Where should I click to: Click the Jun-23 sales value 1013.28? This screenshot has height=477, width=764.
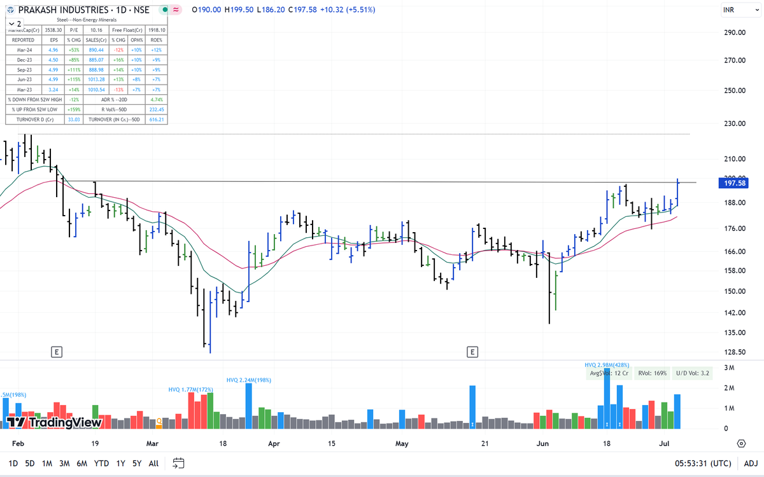pyautogui.click(x=95, y=79)
